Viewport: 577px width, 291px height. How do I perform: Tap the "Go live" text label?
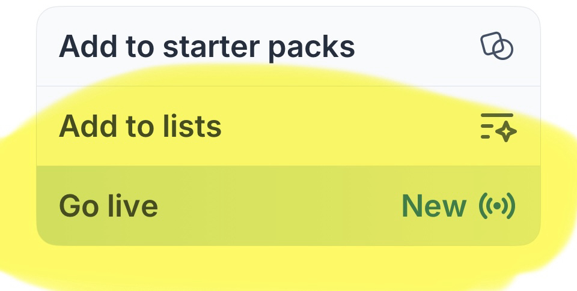tap(108, 206)
